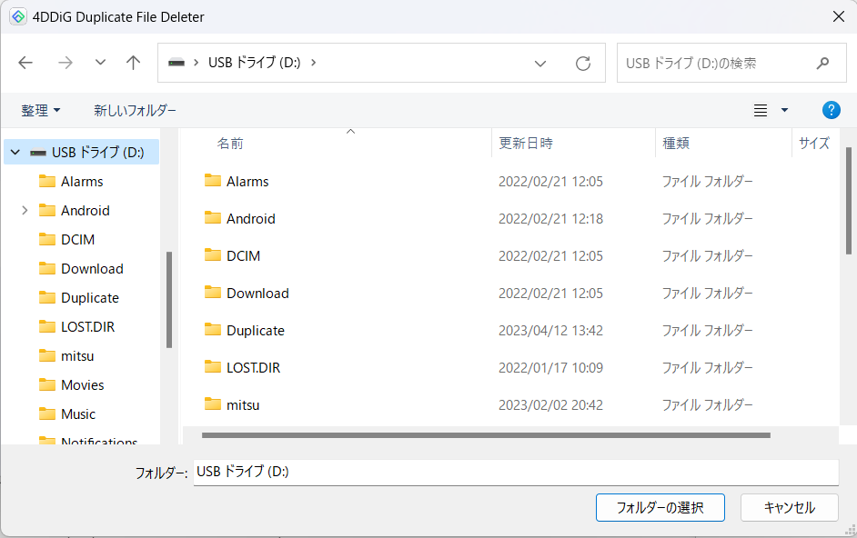Open the view options dropdown arrow
Image resolution: width=857 pixels, height=538 pixels.
click(784, 111)
